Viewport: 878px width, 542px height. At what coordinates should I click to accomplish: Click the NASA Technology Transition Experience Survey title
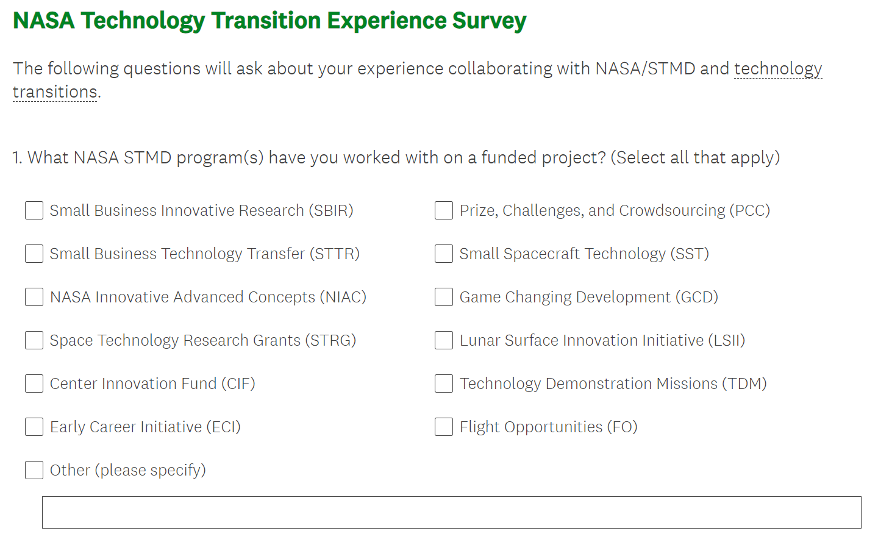[269, 21]
